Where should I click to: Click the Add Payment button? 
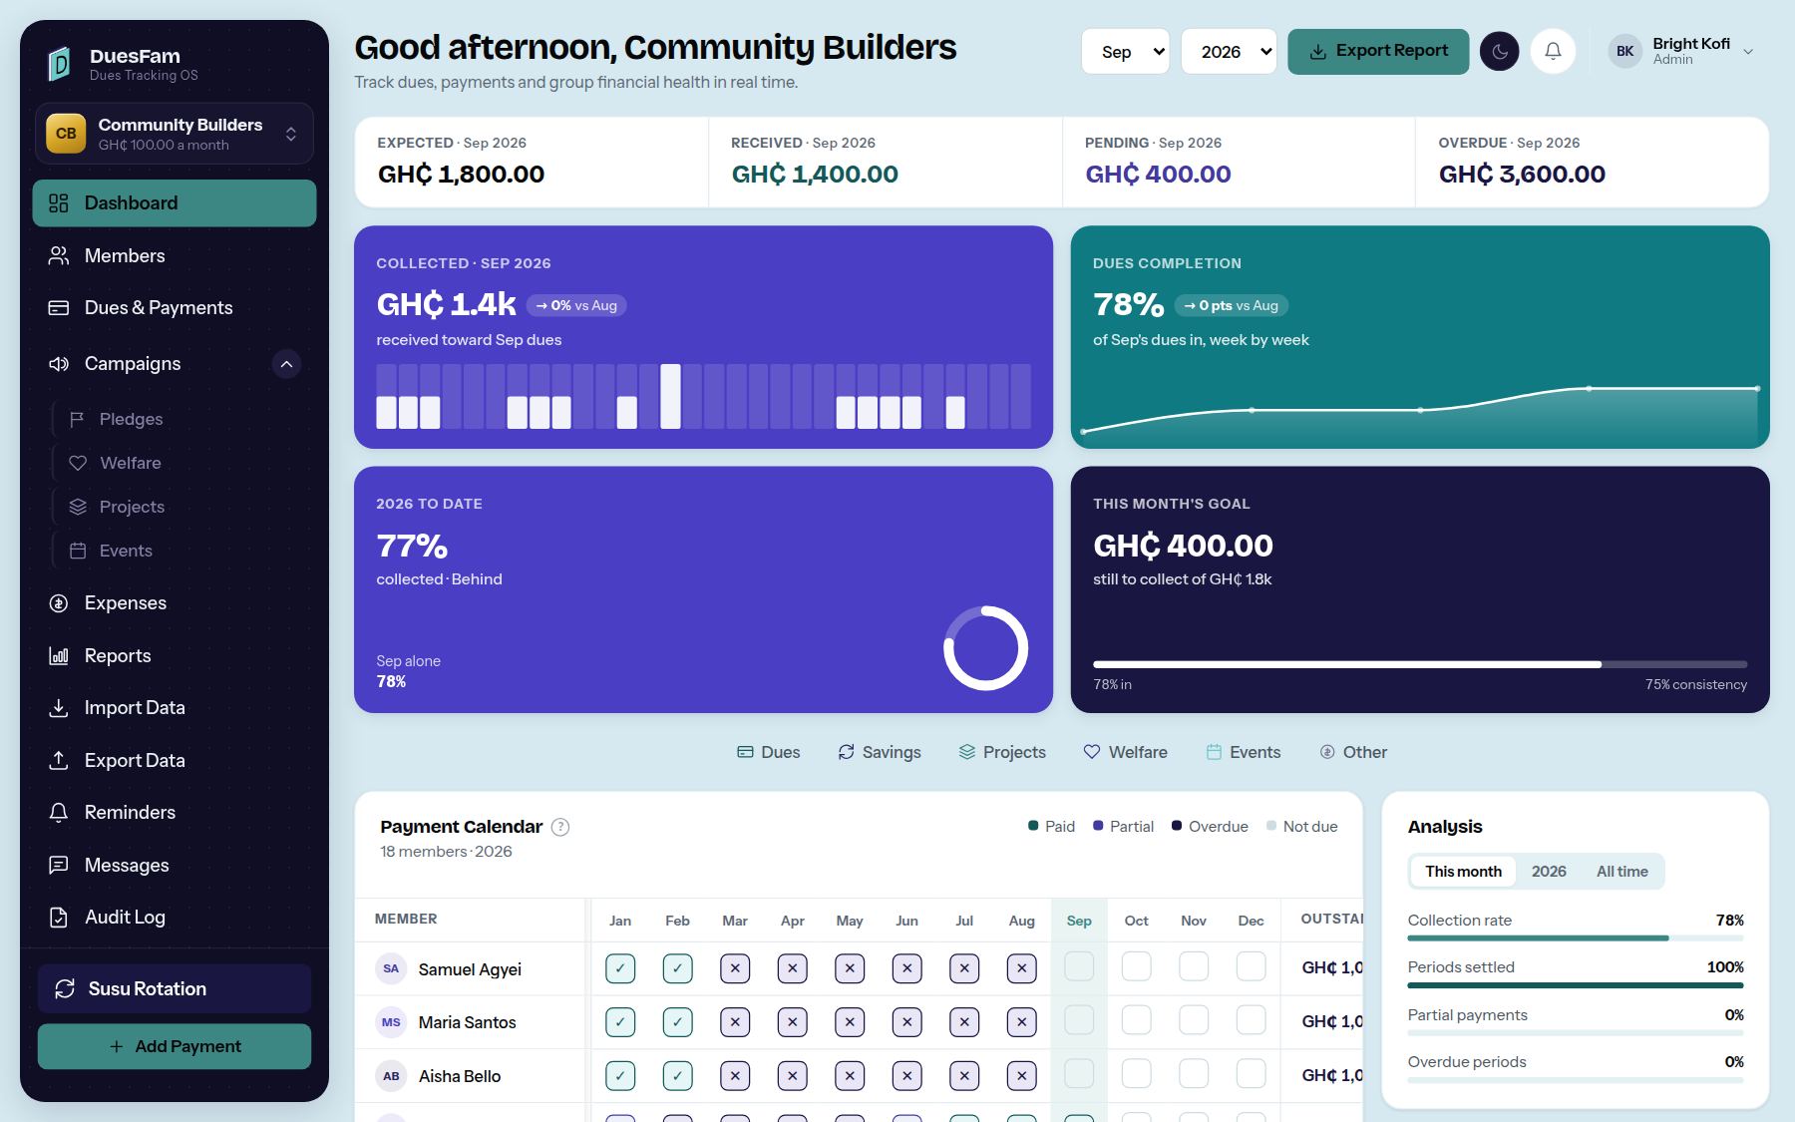click(175, 1046)
